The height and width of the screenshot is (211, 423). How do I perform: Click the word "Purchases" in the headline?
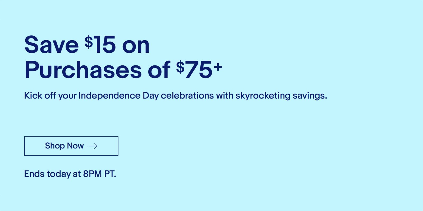click(x=83, y=70)
